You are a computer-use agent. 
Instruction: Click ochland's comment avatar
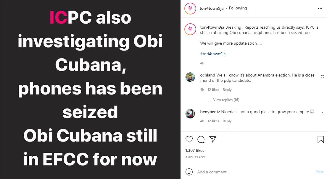tap(190, 77)
